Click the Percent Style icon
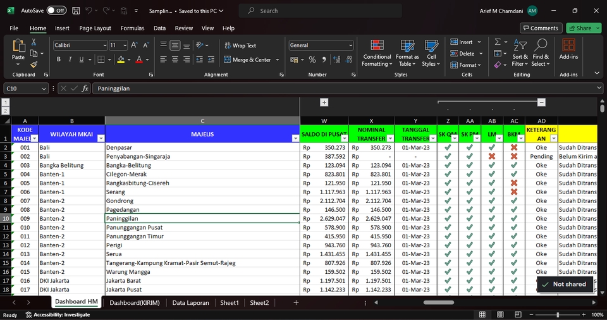The width and height of the screenshot is (607, 320). pyautogui.click(x=312, y=59)
